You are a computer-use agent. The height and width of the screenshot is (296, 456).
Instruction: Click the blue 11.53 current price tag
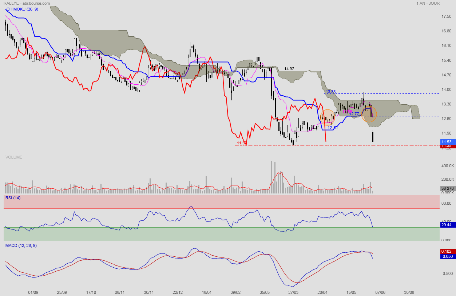[446, 141]
